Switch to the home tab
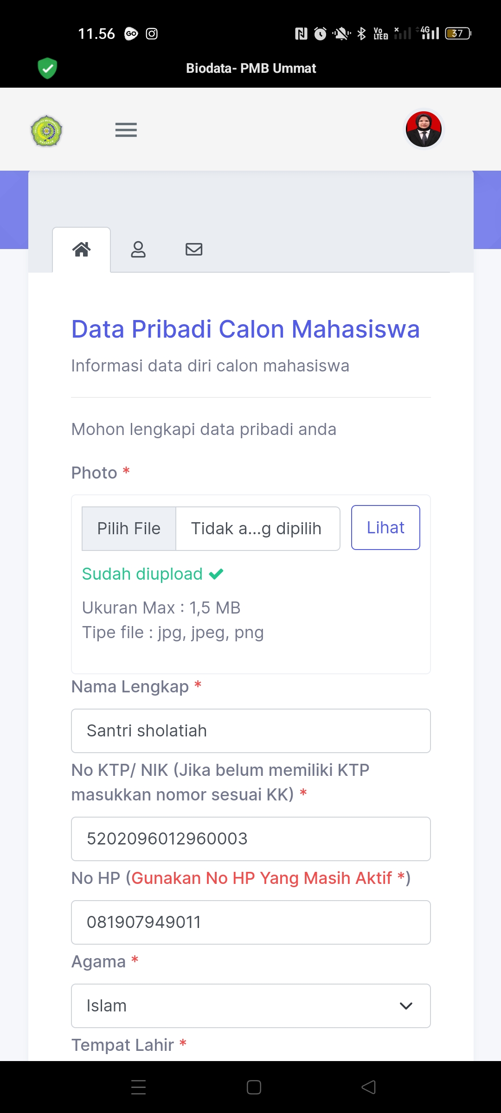This screenshot has height=1113, width=501. 82,249
